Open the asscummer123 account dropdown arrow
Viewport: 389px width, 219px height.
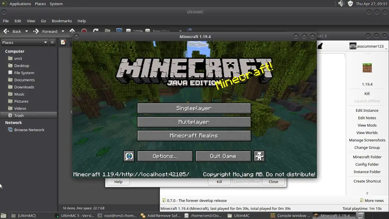(x=386, y=49)
